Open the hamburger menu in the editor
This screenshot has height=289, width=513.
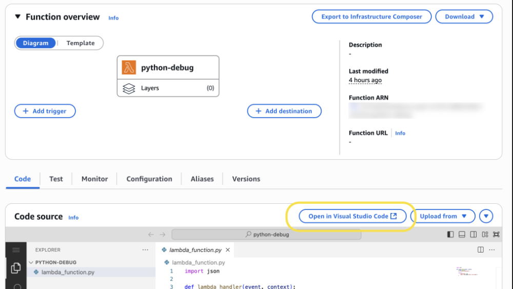16,250
